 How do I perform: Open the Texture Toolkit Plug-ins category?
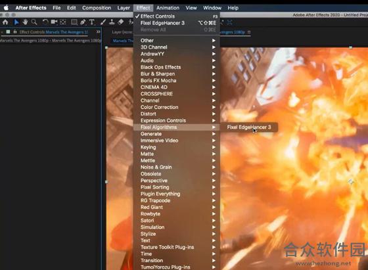[x=177, y=247]
